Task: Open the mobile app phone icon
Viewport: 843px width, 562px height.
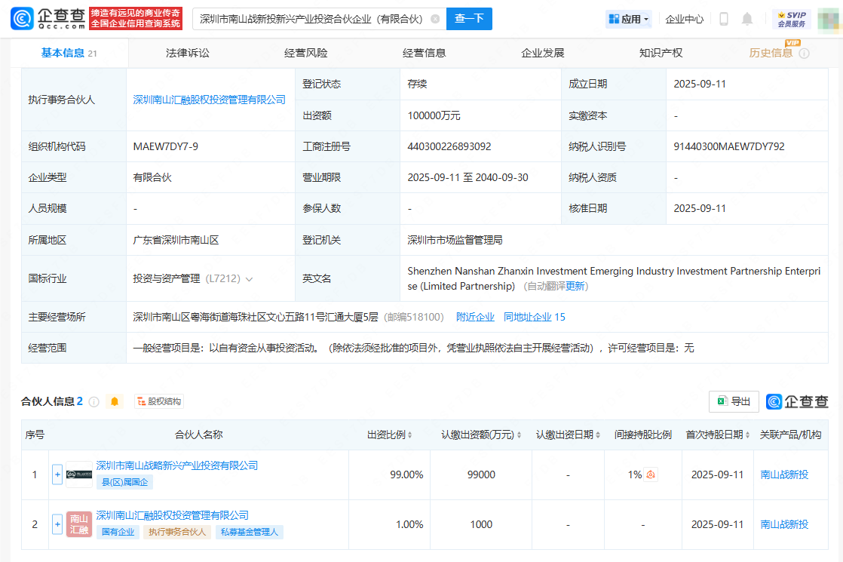Action: pyautogui.click(x=723, y=19)
